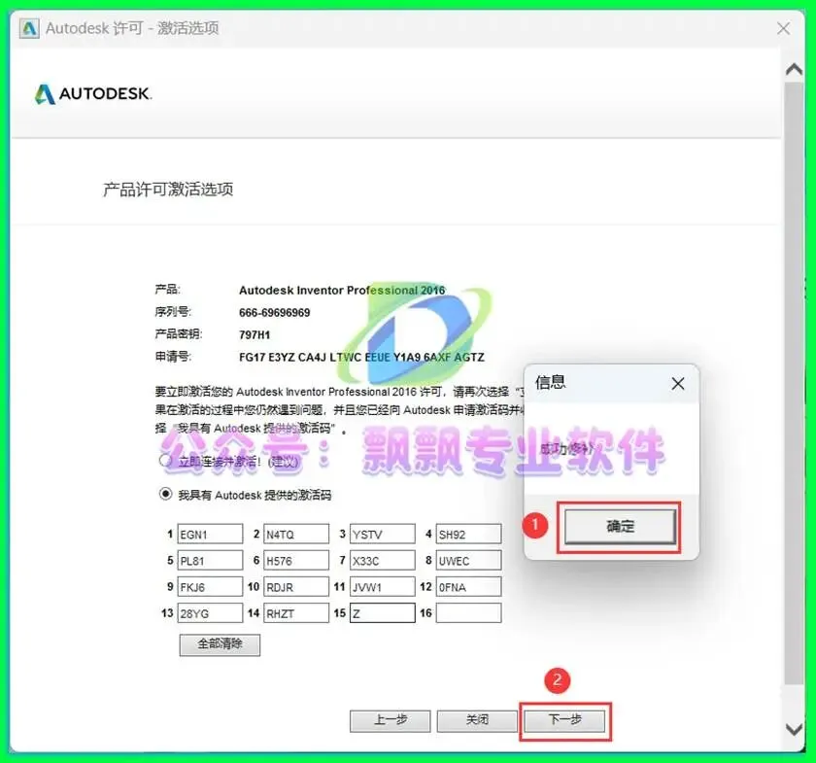Go back with 上一步 button
The image size is (816, 763).
click(391, 721)
